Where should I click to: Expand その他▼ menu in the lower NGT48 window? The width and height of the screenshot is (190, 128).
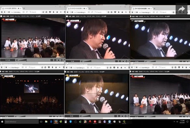(x=167, y=71)
